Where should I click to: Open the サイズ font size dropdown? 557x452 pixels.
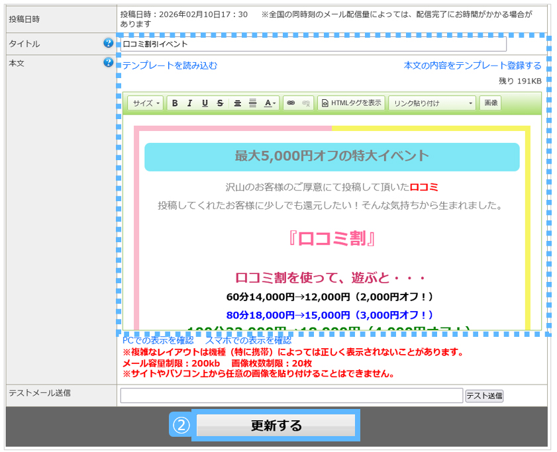(x=146, y=103)
